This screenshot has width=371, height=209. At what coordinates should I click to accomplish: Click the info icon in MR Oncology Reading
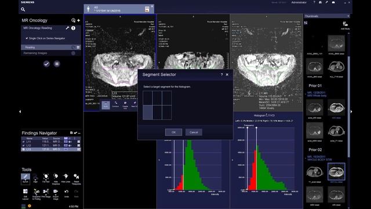[74, 28]
